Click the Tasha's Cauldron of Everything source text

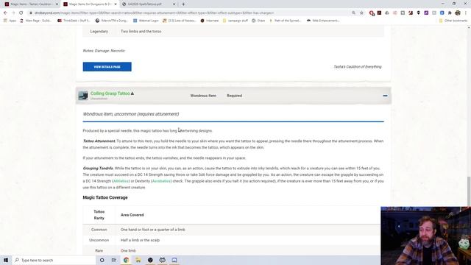pyautogui.click(x=358, y=67)
